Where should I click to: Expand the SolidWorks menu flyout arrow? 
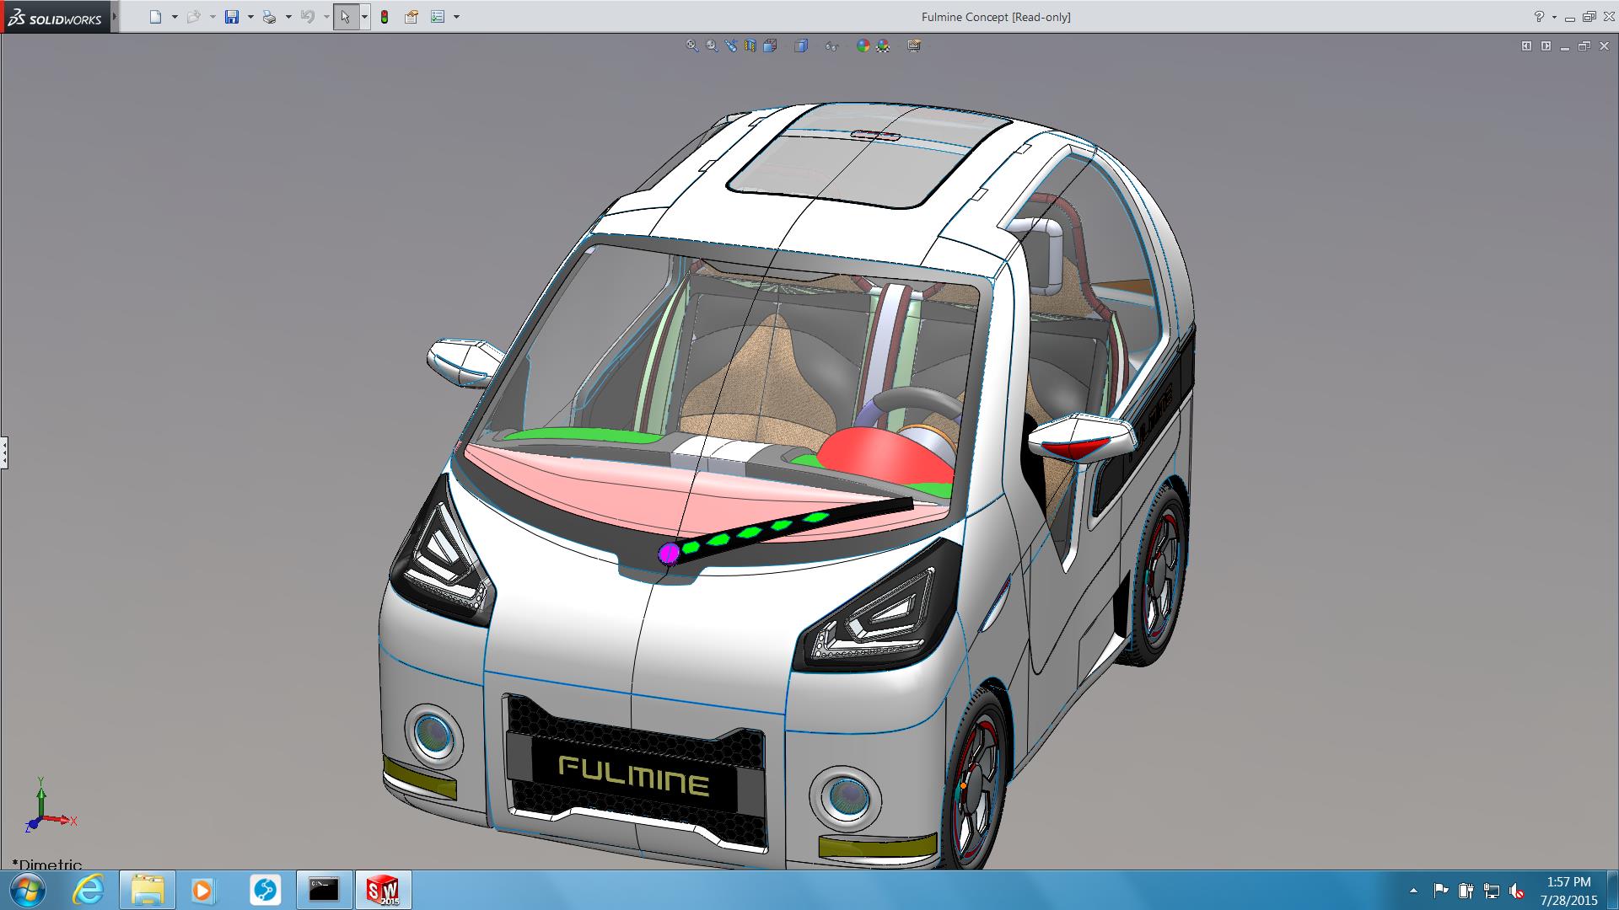coord(115,17)
